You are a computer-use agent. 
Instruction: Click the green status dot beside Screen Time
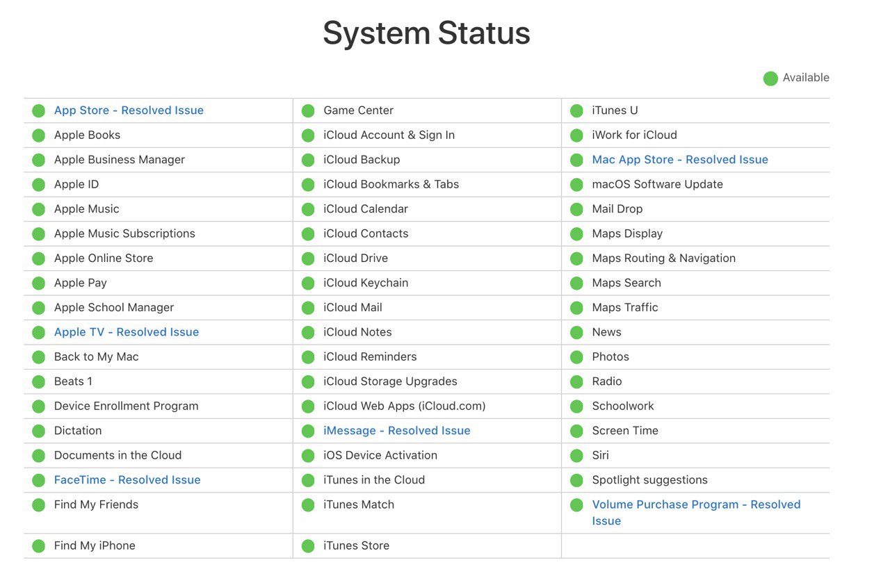576,431
